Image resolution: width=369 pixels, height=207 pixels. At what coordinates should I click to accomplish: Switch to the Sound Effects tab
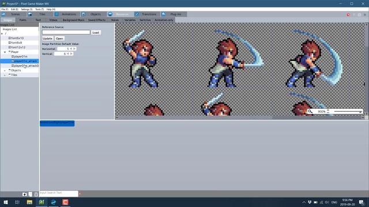point(97,20)
